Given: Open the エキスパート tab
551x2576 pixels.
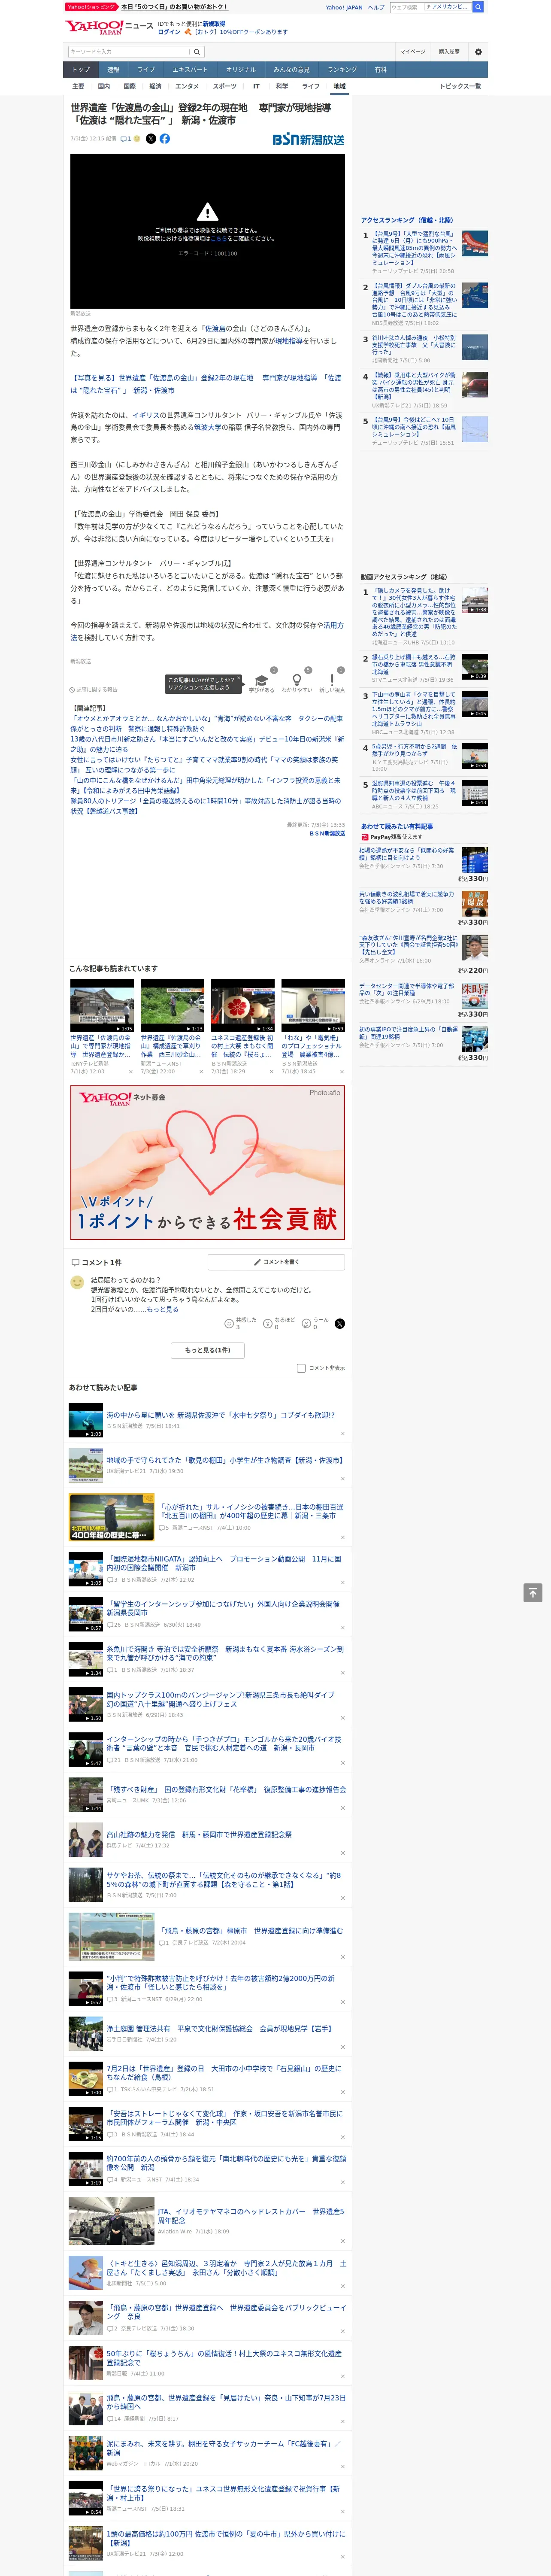Looking at the screenshot, I should pyautogui.click(x=190, y=70).
